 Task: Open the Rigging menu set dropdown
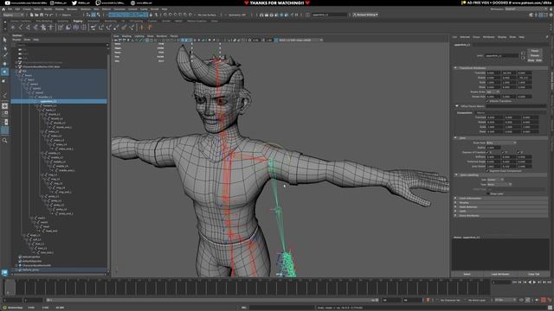pyautogui.click(x=13, y=15)
